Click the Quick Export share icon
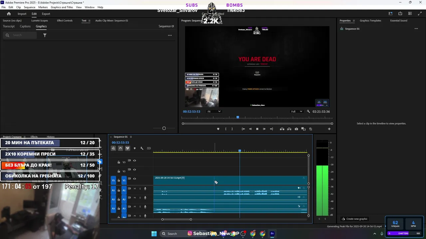Image resolution: width=426 pixels, height=239 pixels. point(400,14)
